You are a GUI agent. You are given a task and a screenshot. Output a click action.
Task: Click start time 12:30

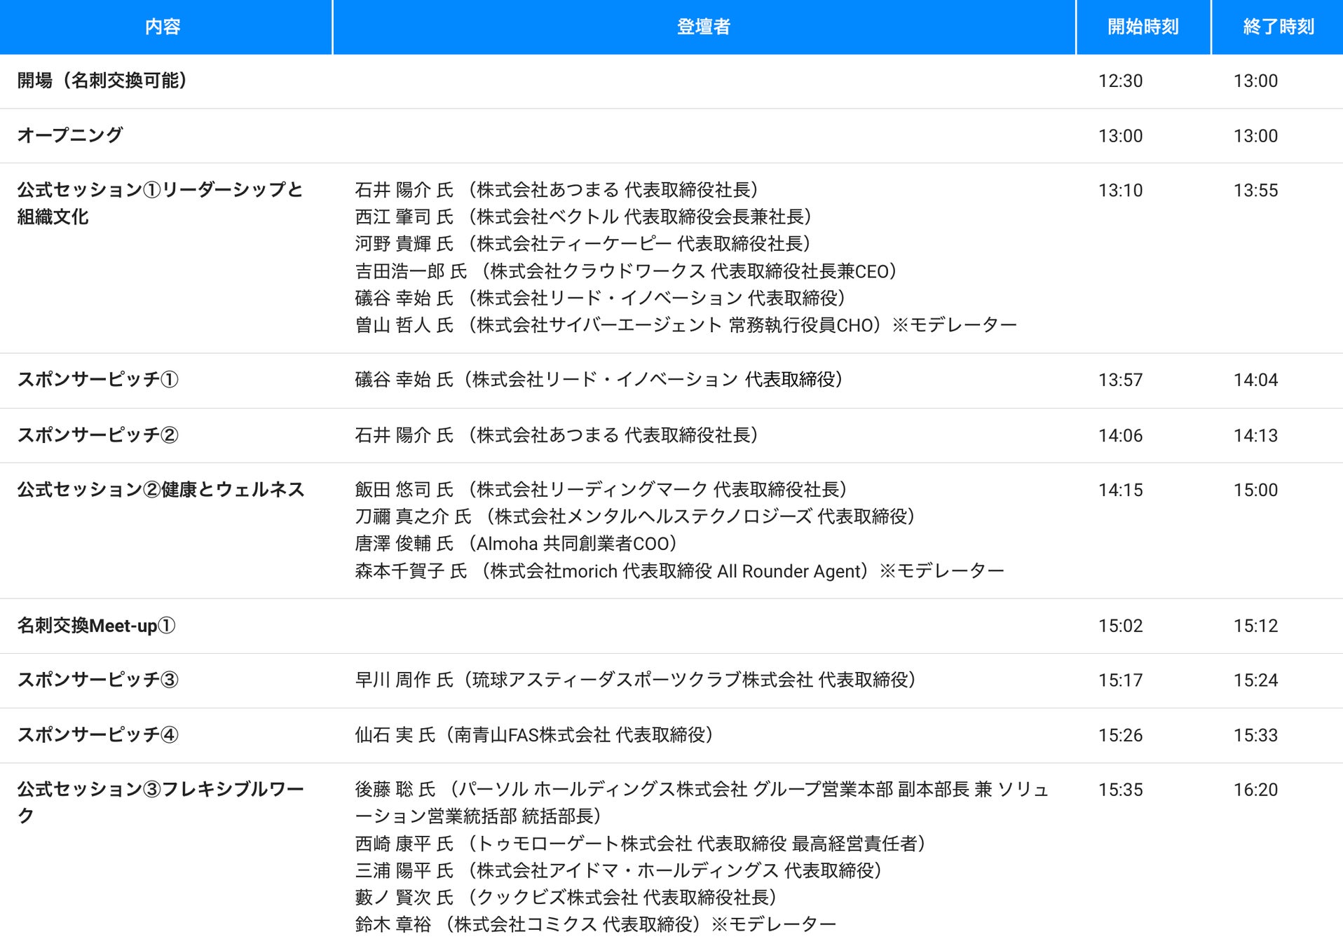(1120, 81)
